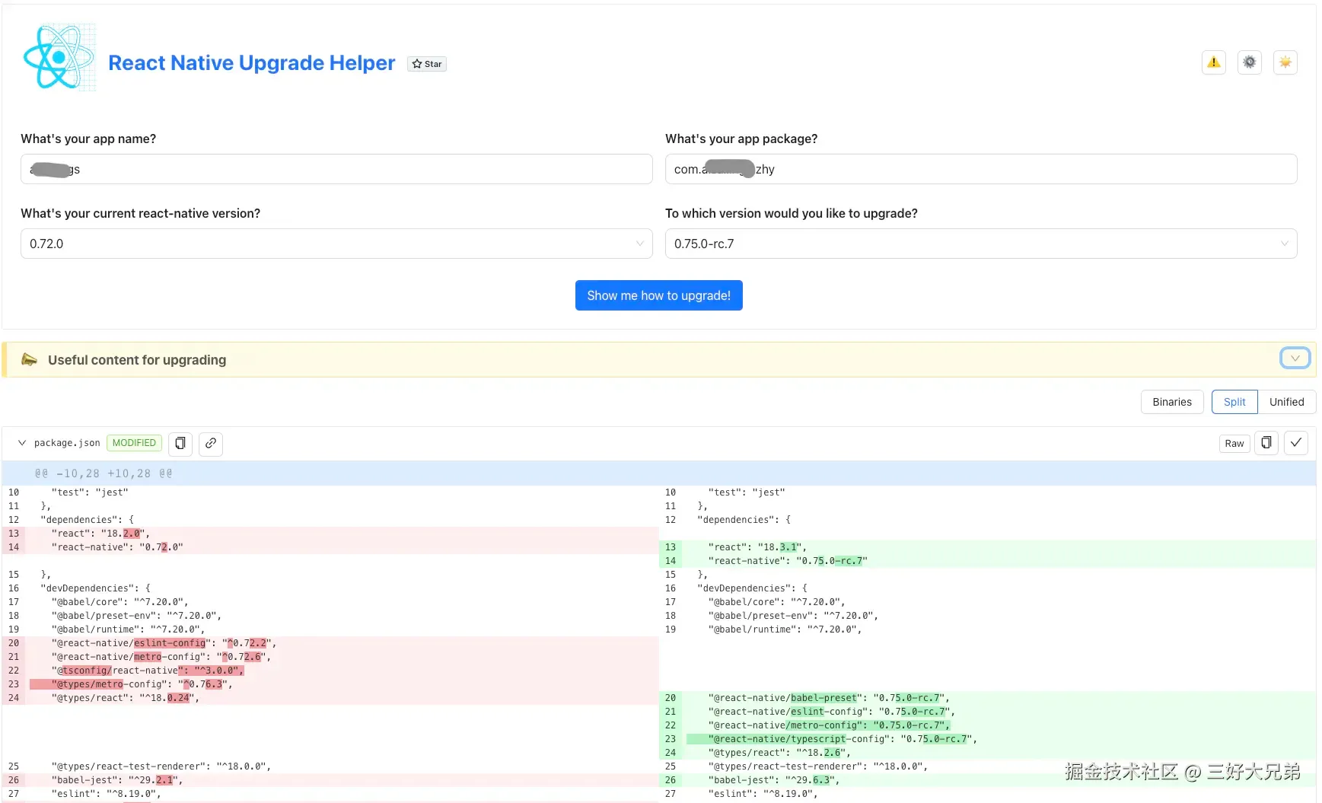Copy raw contents of package.json

coord(1266,442)
